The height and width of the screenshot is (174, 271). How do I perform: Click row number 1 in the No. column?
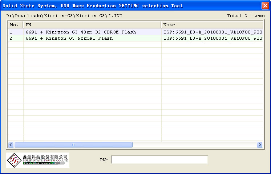point(11,32)
